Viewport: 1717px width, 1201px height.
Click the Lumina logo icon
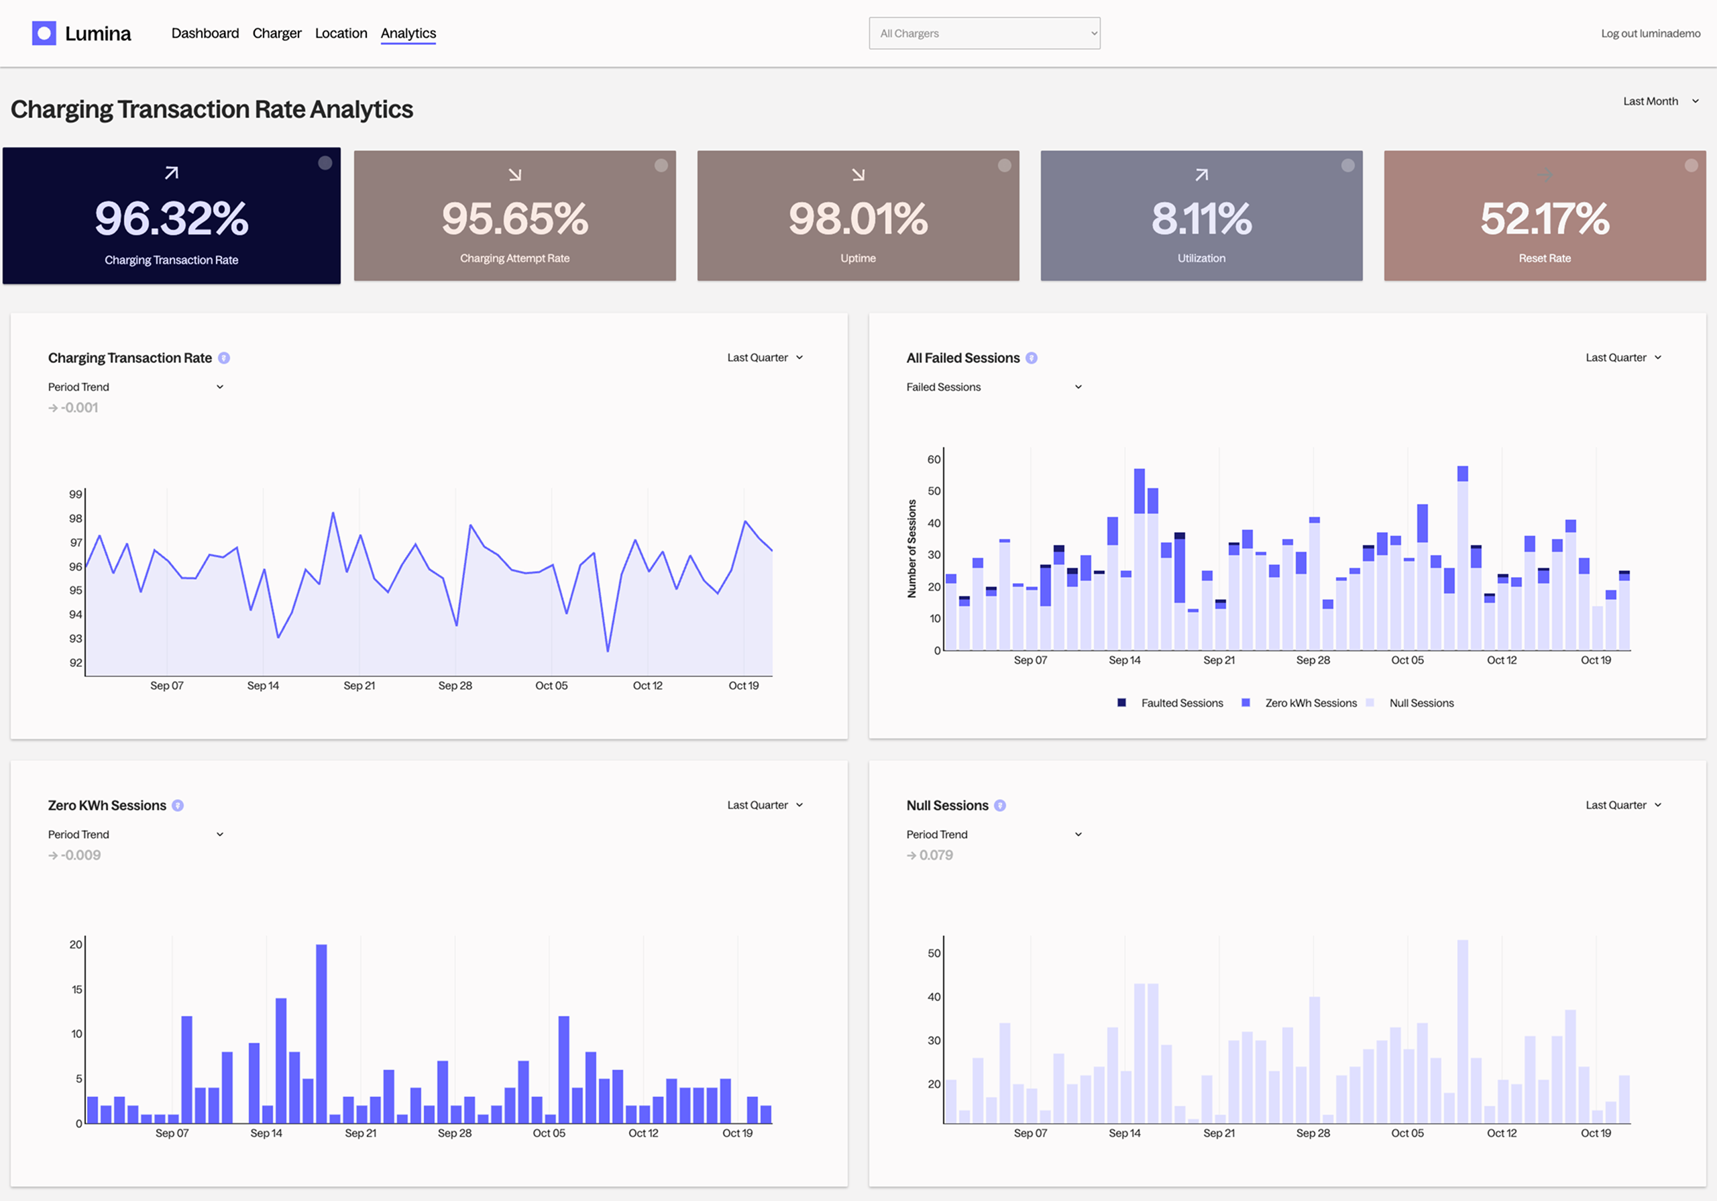click(44, 33)
